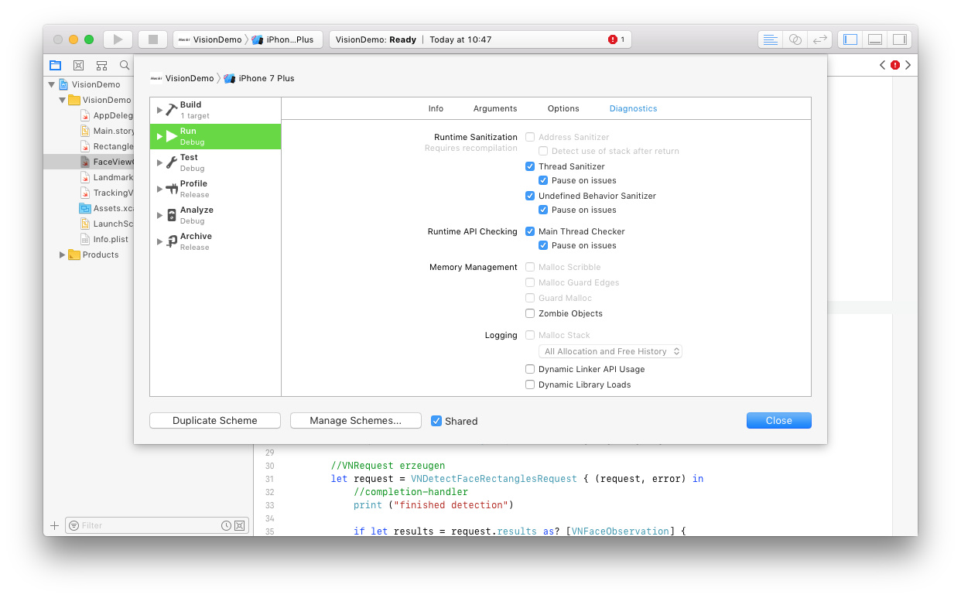Open the Options tab

pyautogui.click(x=563, y=108)
